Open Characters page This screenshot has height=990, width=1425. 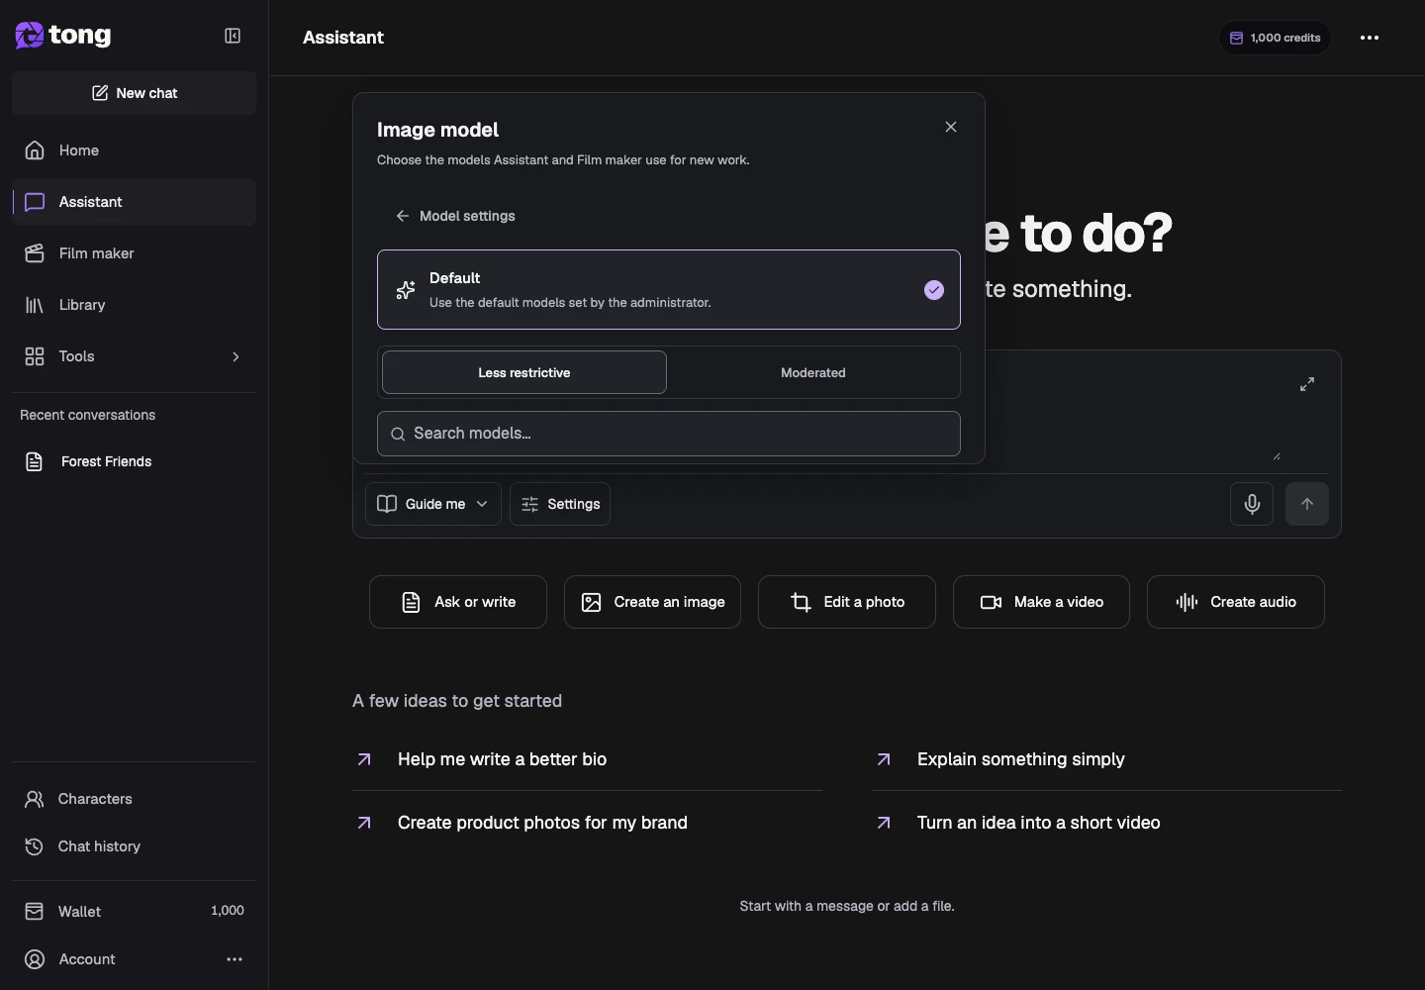[x=135, y=799]
